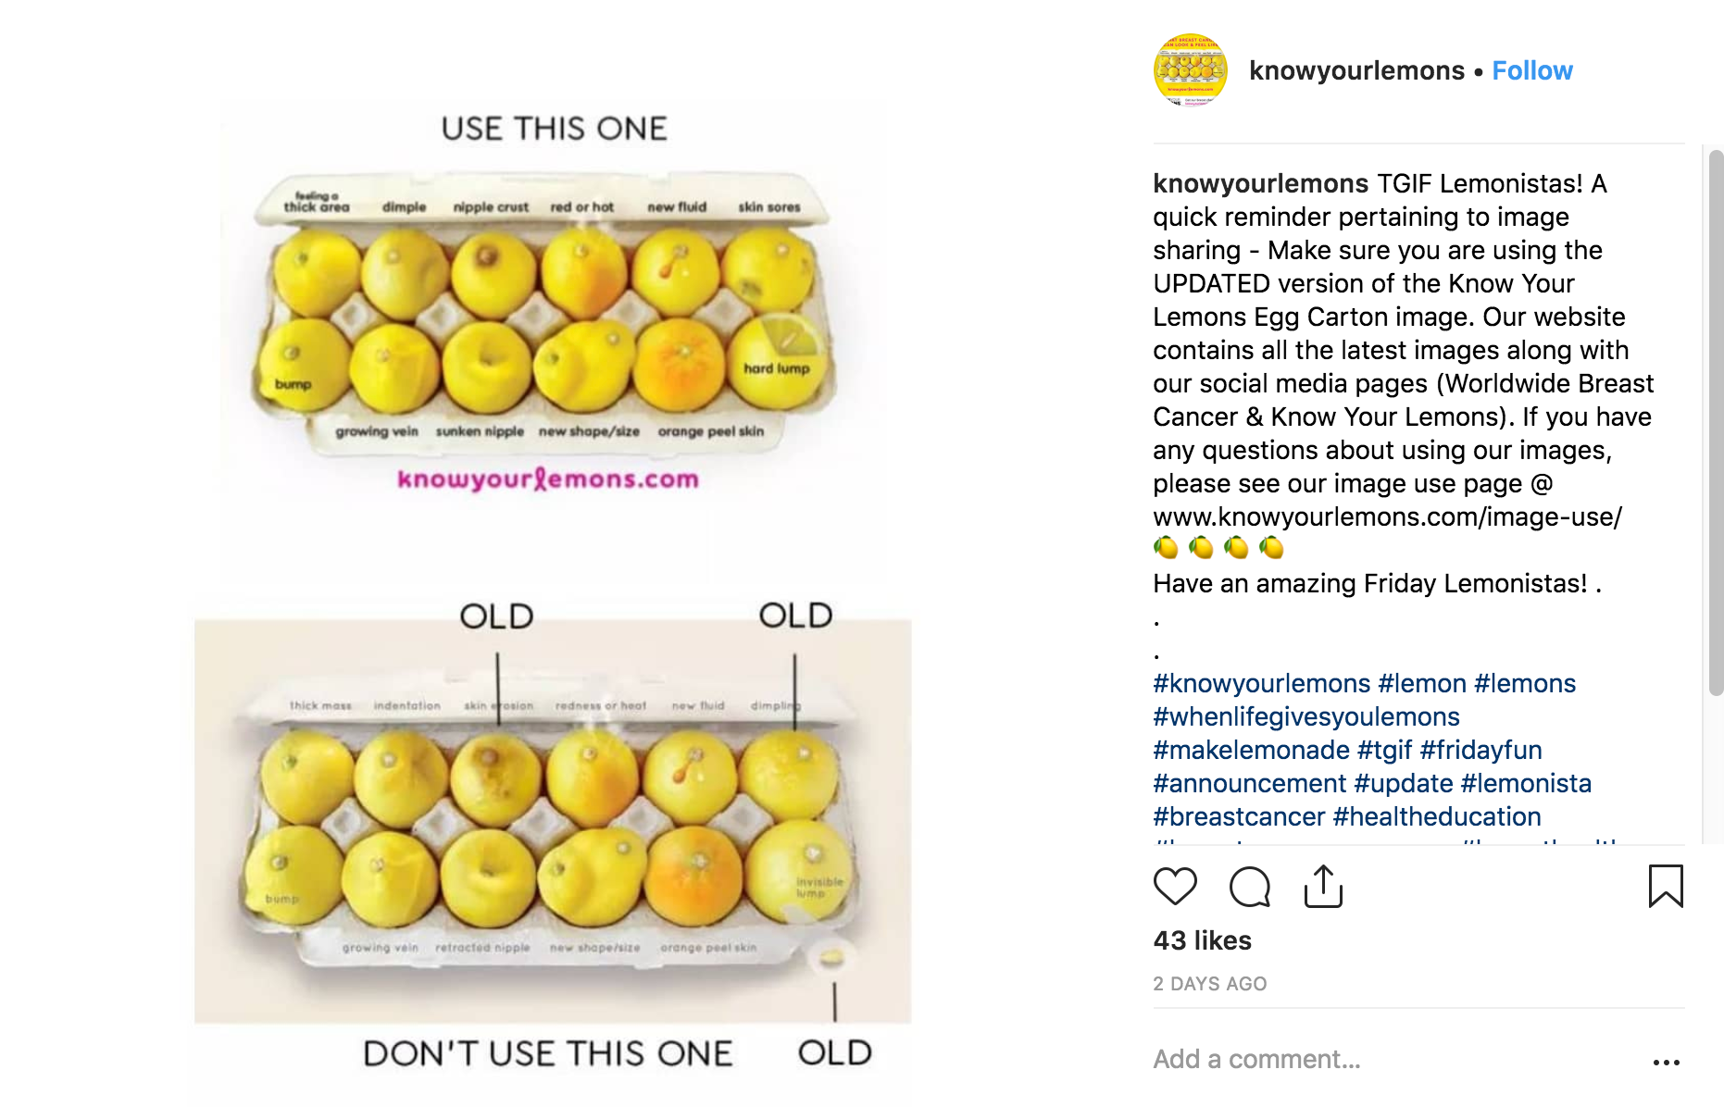View who liked by clicking 43 likes
The image size is (1724, 1107).
tap(1201, 940)
